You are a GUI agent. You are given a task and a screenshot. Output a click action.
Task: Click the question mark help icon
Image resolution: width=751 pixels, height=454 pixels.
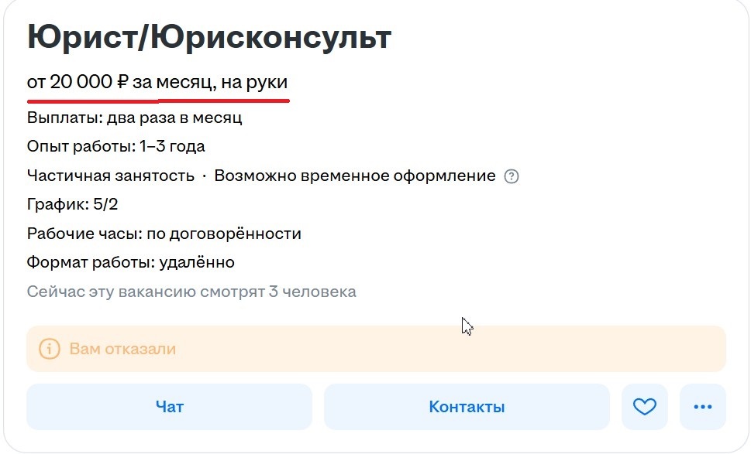(x=512, y=176)
